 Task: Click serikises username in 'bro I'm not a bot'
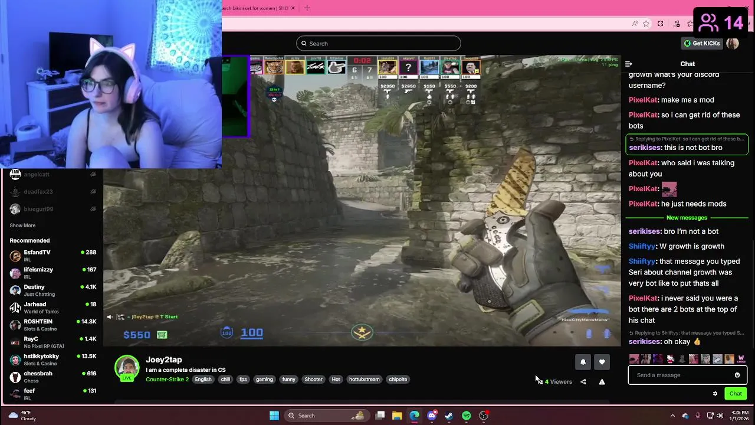645,231
